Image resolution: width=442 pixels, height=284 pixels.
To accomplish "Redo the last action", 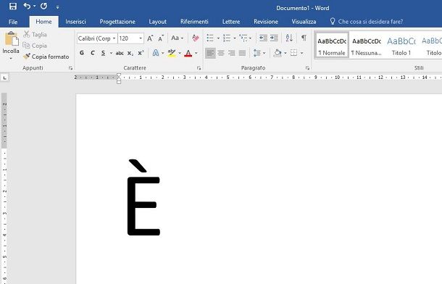I will coord(43,6).
